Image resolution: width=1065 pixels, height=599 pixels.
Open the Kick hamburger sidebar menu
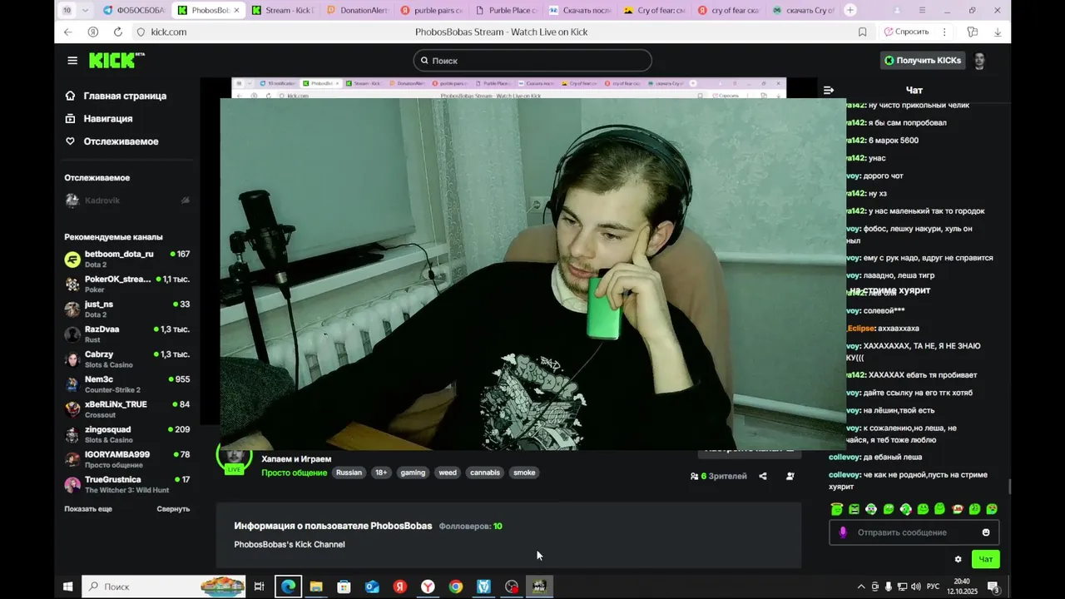[x=72, y=61]
